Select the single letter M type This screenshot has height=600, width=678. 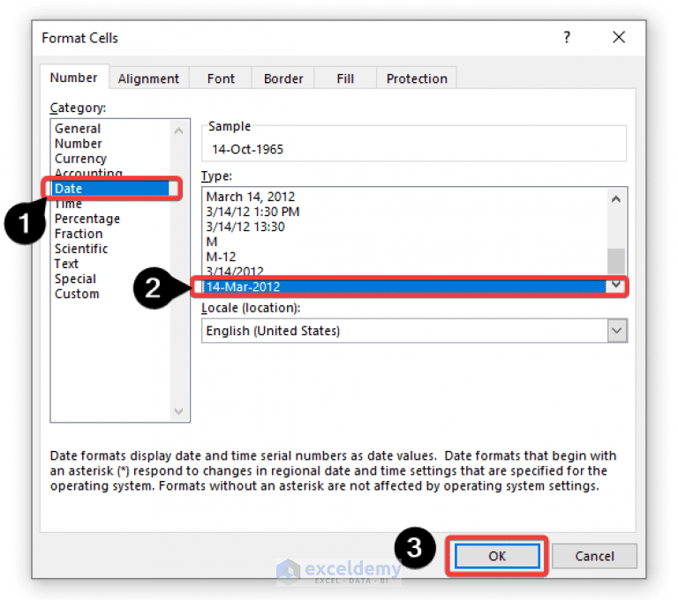pos(212,242)
